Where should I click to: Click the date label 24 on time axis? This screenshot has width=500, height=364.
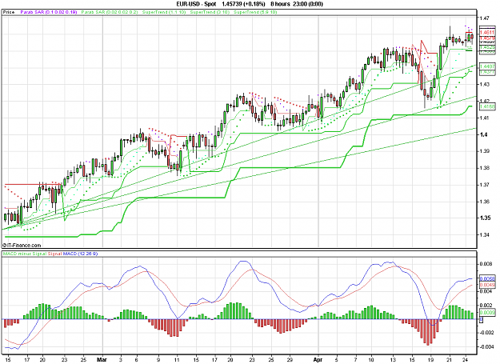(x=466, y=360)
